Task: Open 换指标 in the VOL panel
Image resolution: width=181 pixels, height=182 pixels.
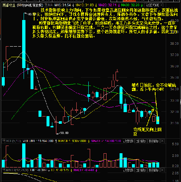Action: coord(154,141)
